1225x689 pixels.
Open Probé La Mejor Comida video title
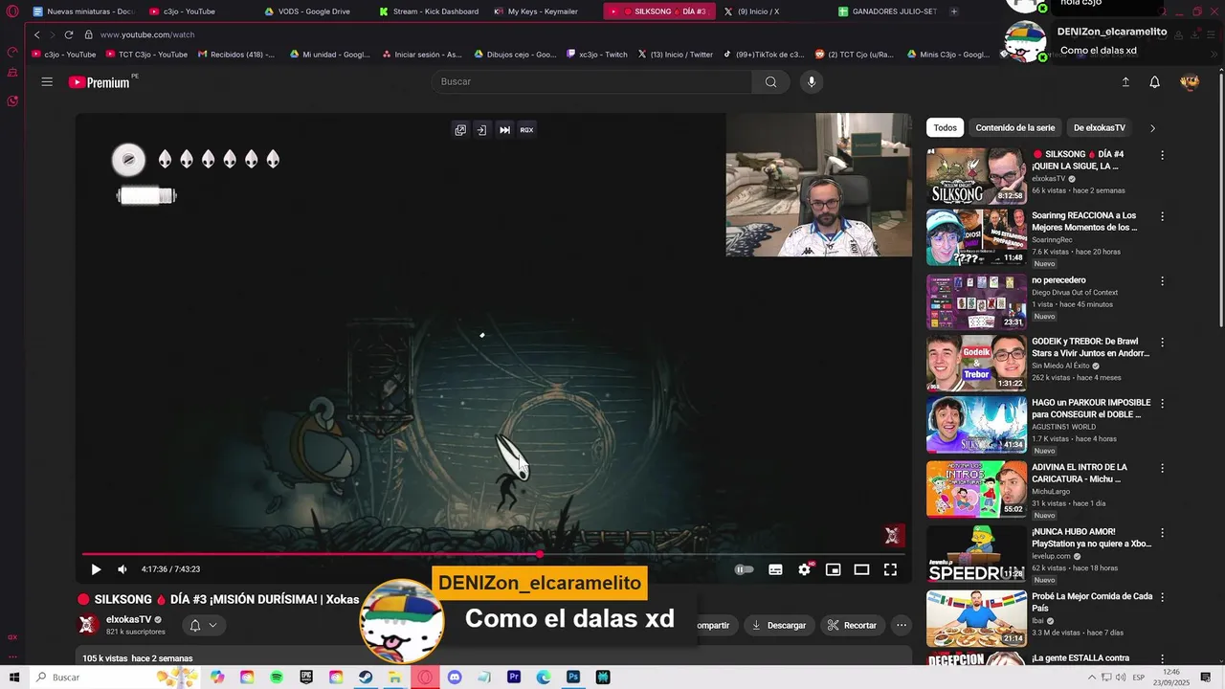pyautogui.click(x=1092, y=602)
